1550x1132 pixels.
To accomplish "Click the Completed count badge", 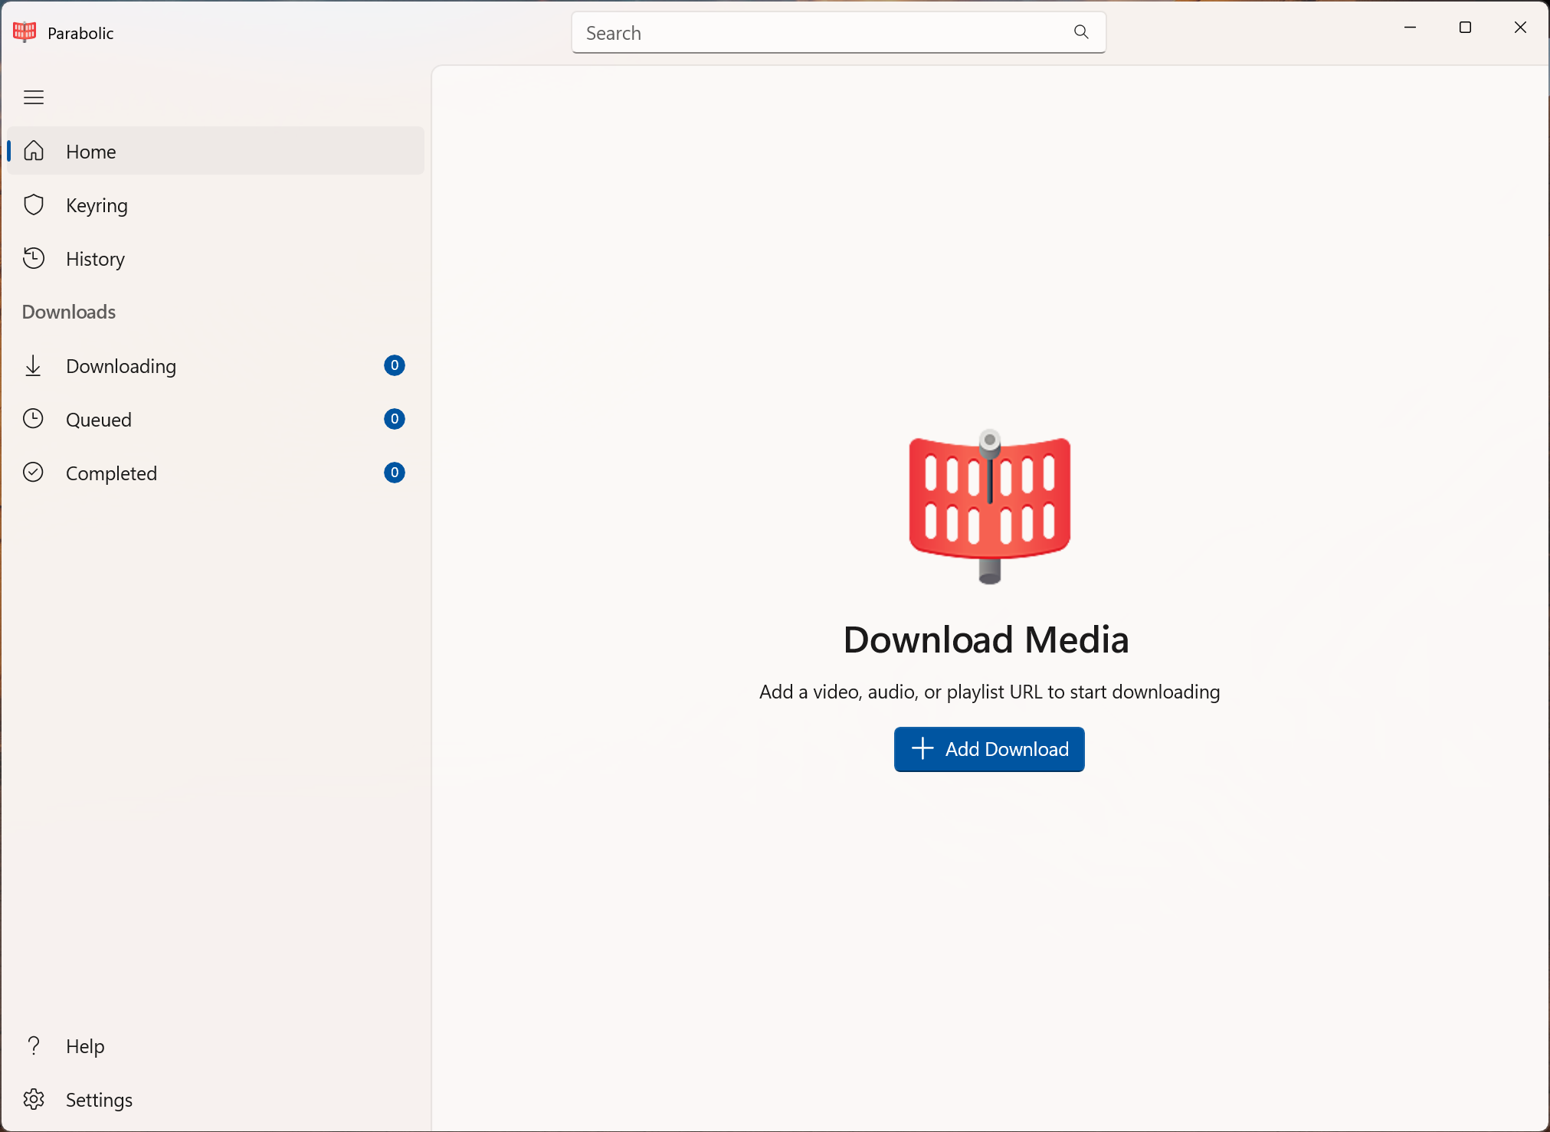I will 394,473.
